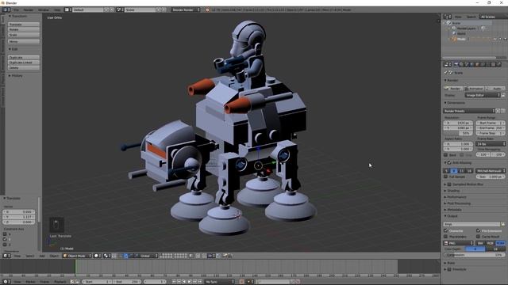This screenshot has width=508, height=285.
Task: Open the Display Image Editor dropdown
Action: pyautogui.click(x=483, y=95)
